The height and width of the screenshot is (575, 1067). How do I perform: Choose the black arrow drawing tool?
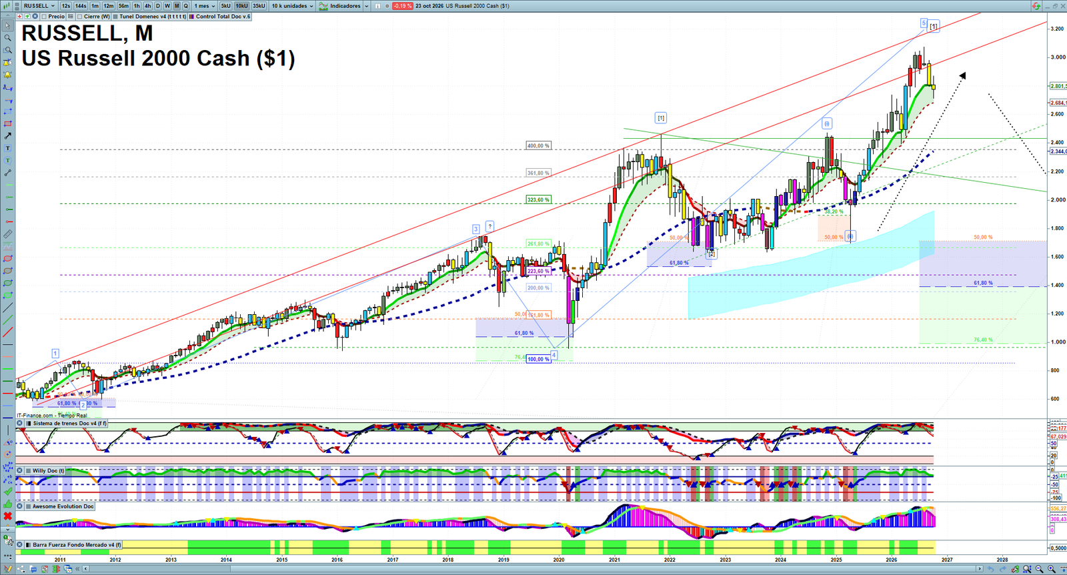tap(7, 136)
